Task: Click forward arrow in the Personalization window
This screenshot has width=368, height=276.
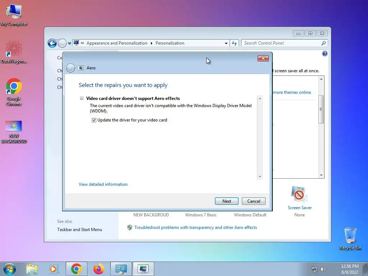Action: tap(62, 43)
